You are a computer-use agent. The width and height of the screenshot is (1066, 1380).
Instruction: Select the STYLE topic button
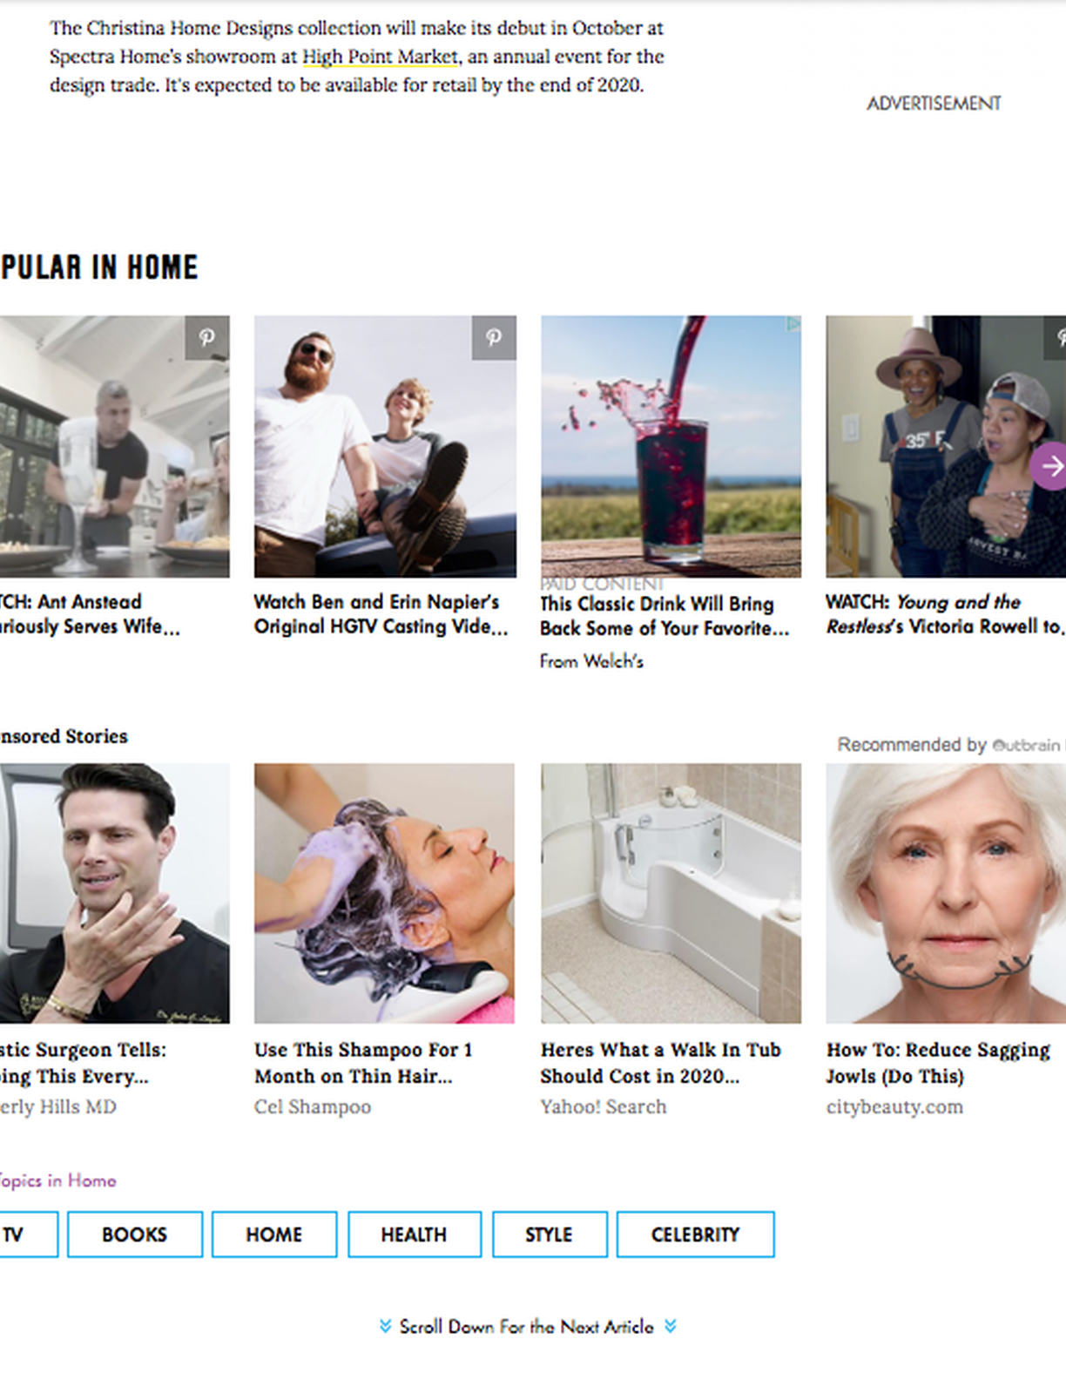tap(550, 1235)
